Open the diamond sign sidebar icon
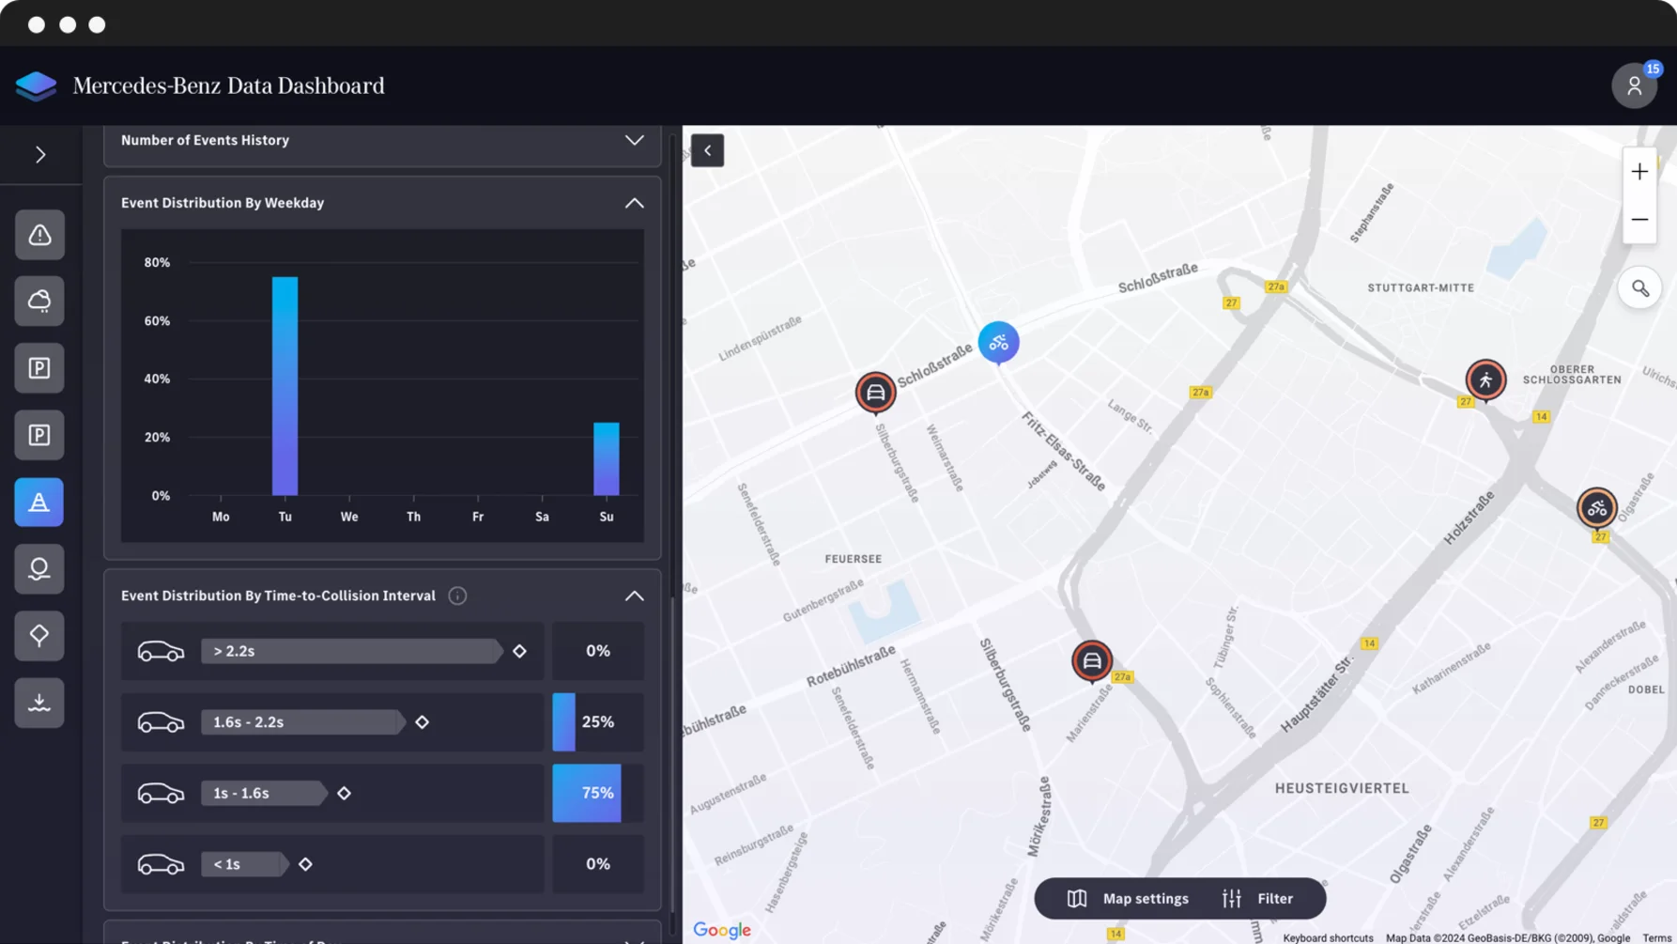Screen dimensions: 1677x944 (39, 636)
